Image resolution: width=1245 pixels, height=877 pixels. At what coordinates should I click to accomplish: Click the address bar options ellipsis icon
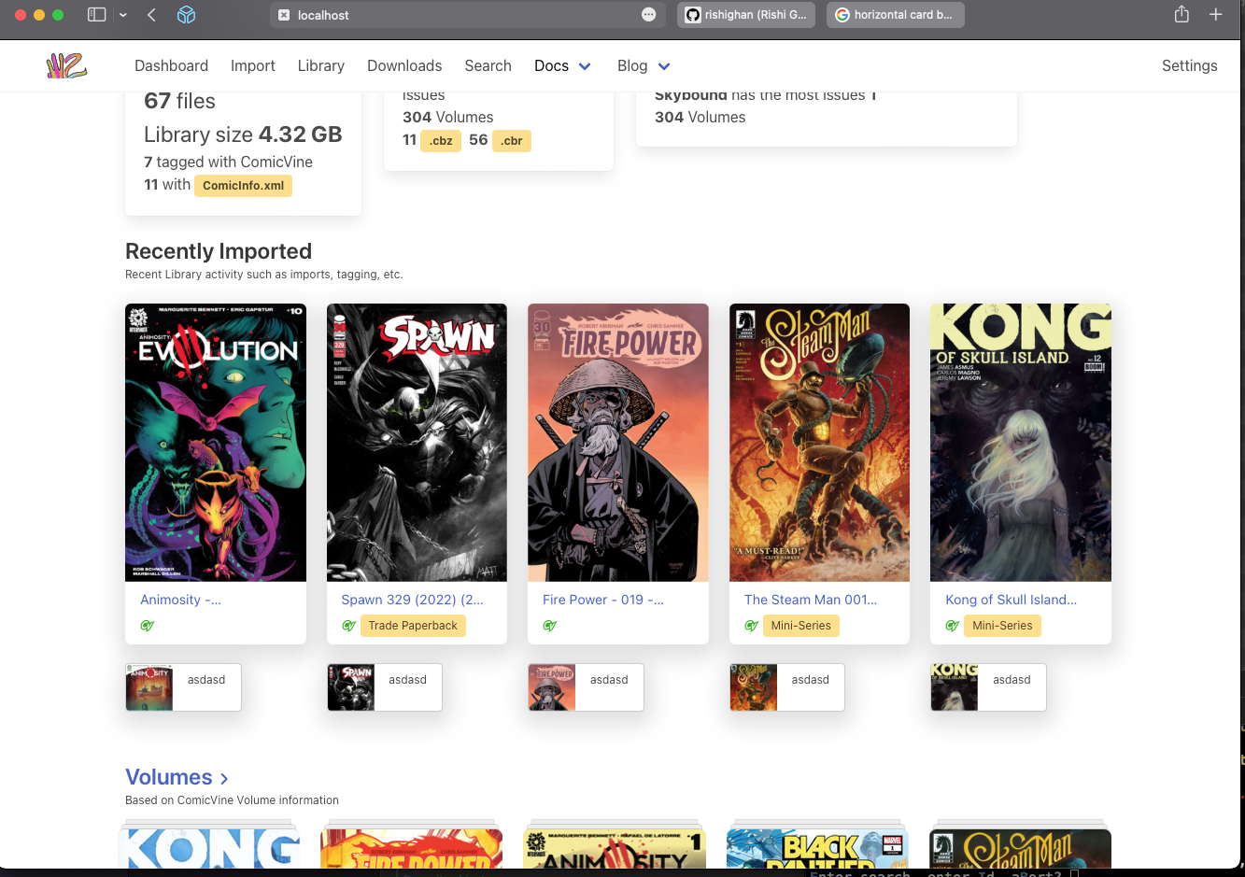[648, 15]
